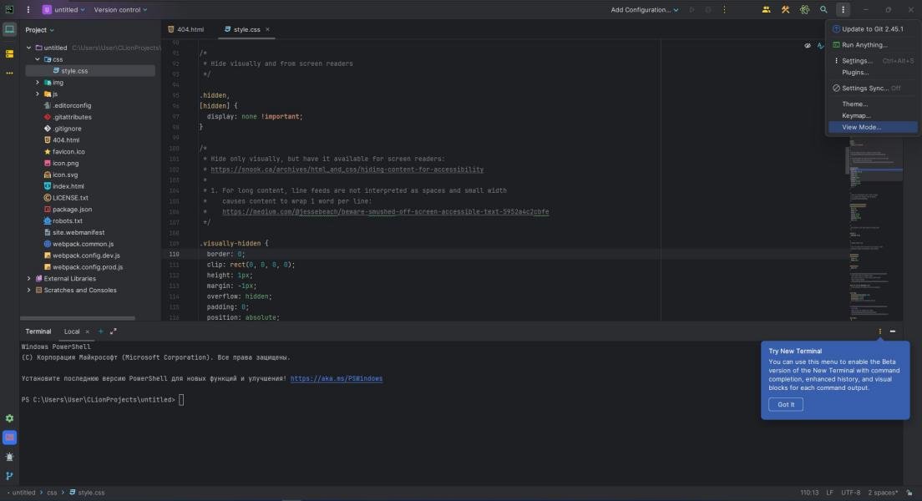Add a new terminal tab
Screen dimensions: 922x501
[x=101, y=331]
